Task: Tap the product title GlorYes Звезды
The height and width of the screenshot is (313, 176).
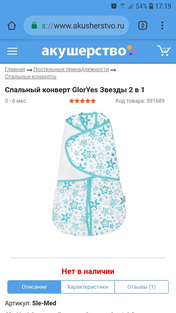Action: (x=74, y=90)
